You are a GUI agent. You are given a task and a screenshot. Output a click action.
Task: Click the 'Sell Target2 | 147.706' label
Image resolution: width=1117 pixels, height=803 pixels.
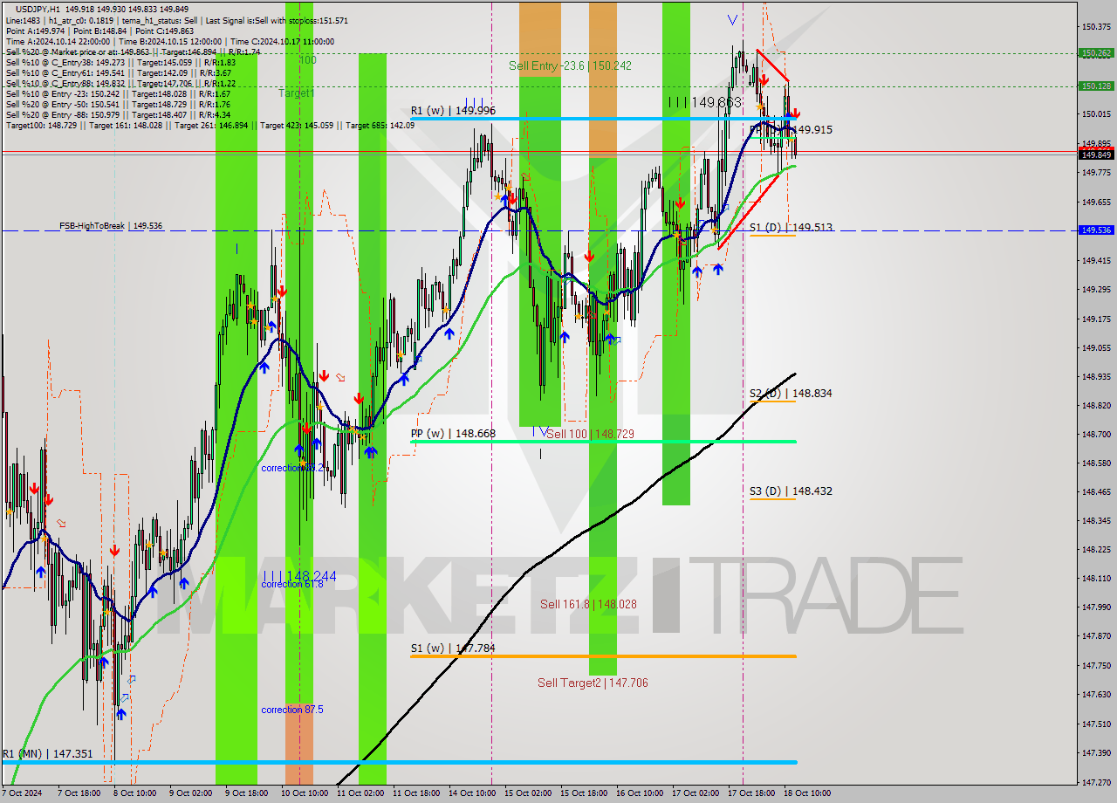(593, 683)
